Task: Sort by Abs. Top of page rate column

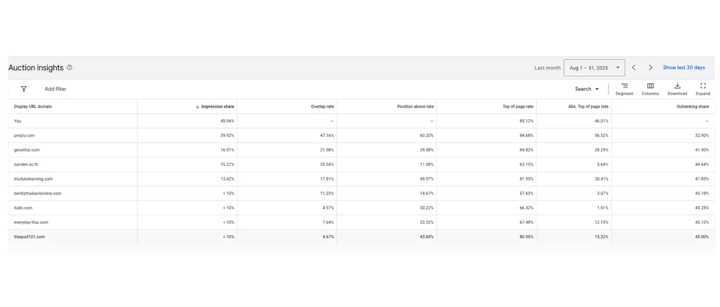Action: tap(588, 107)
